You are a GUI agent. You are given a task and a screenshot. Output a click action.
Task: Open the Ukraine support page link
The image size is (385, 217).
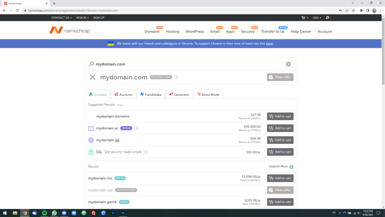point(269,44)
